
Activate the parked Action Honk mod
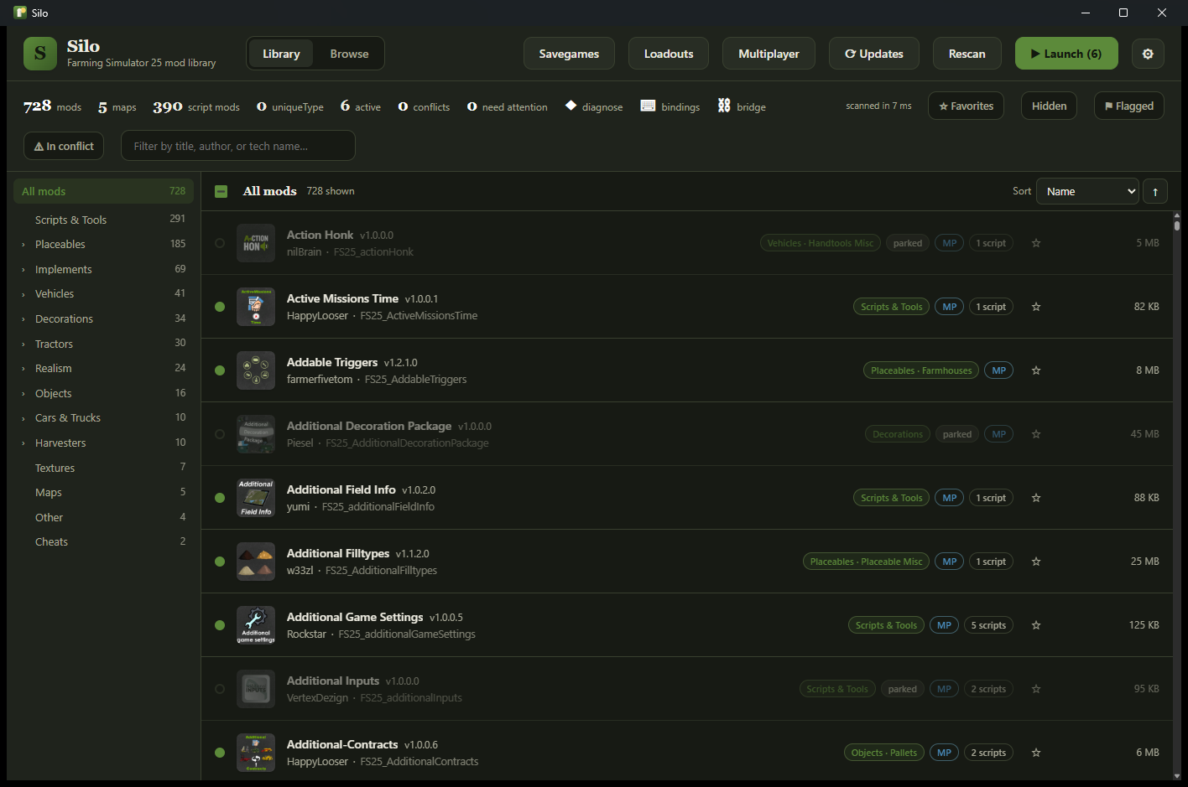click(220, 243)
